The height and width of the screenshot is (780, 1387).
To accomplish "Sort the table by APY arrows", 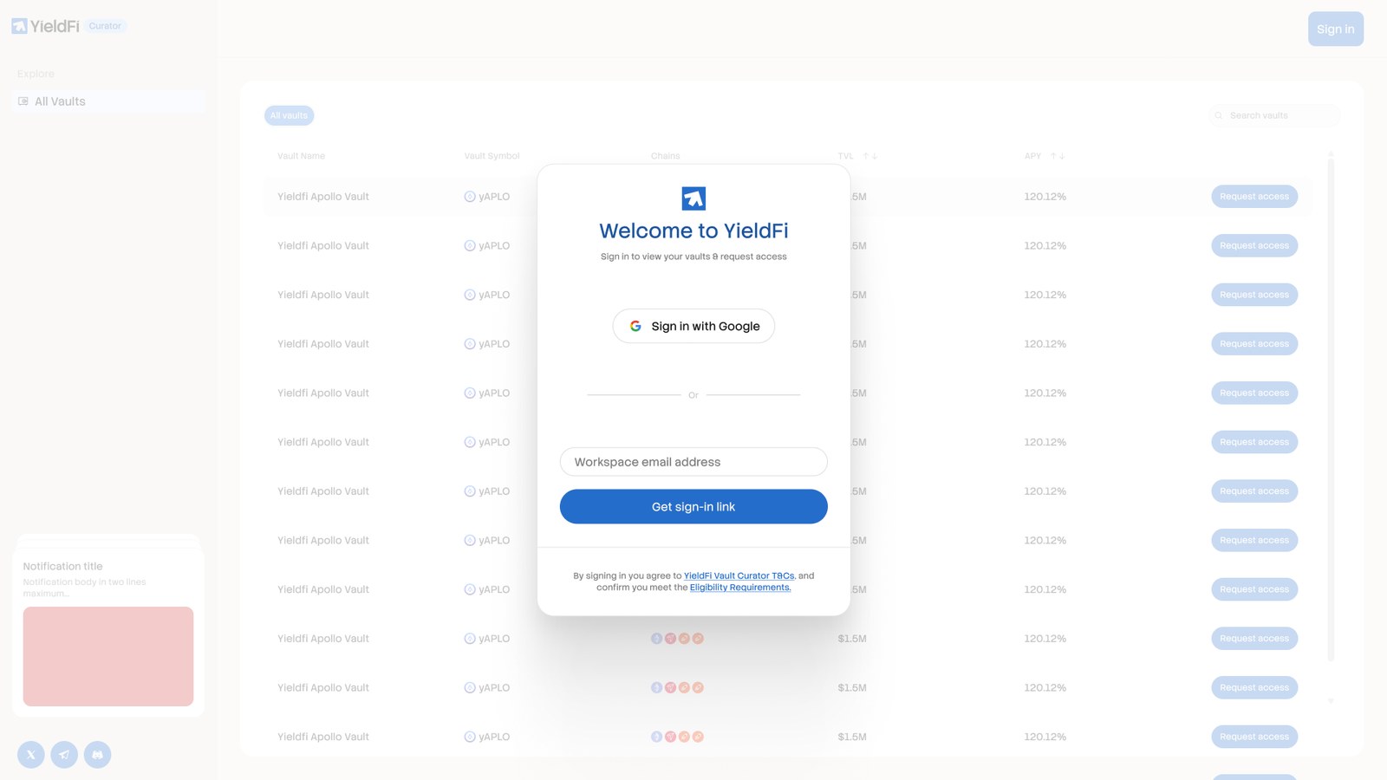I will (x=1058, y=156).
